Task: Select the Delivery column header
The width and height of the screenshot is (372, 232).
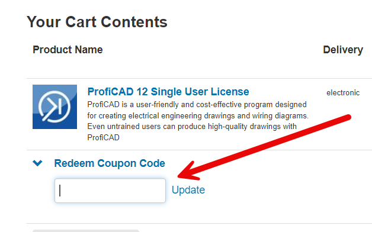Action: [x=343, y=50]
